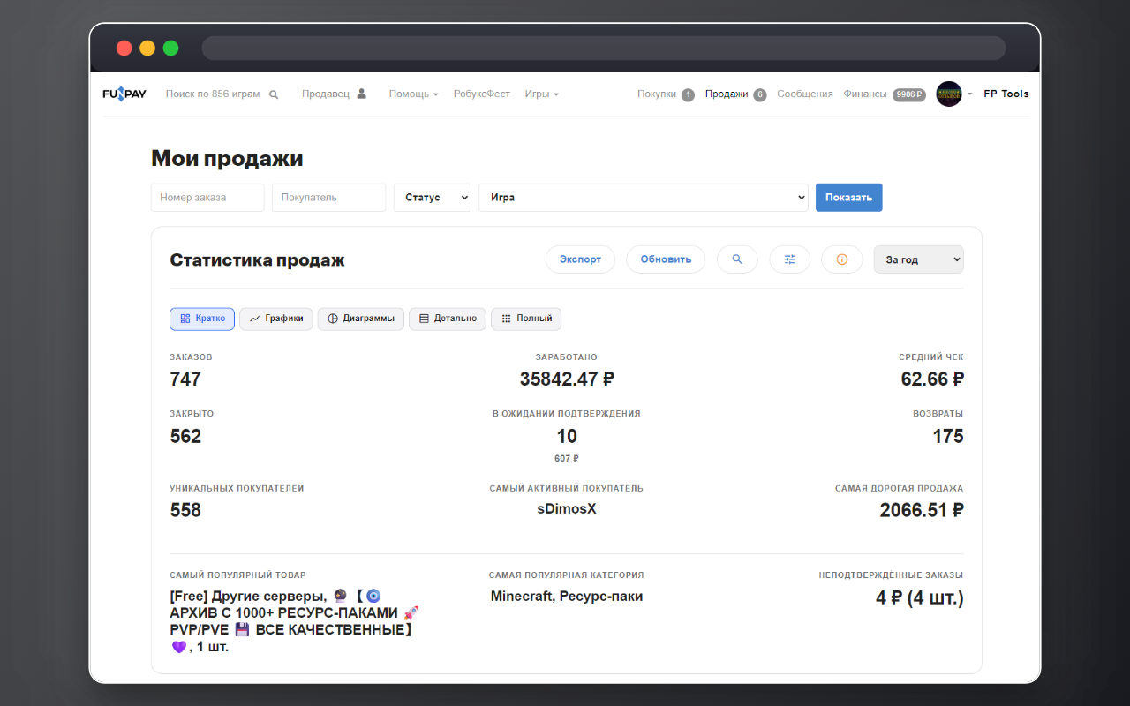Click the Показать button
The width and height of the screenshot is (1130, 706).
point(848,198)
